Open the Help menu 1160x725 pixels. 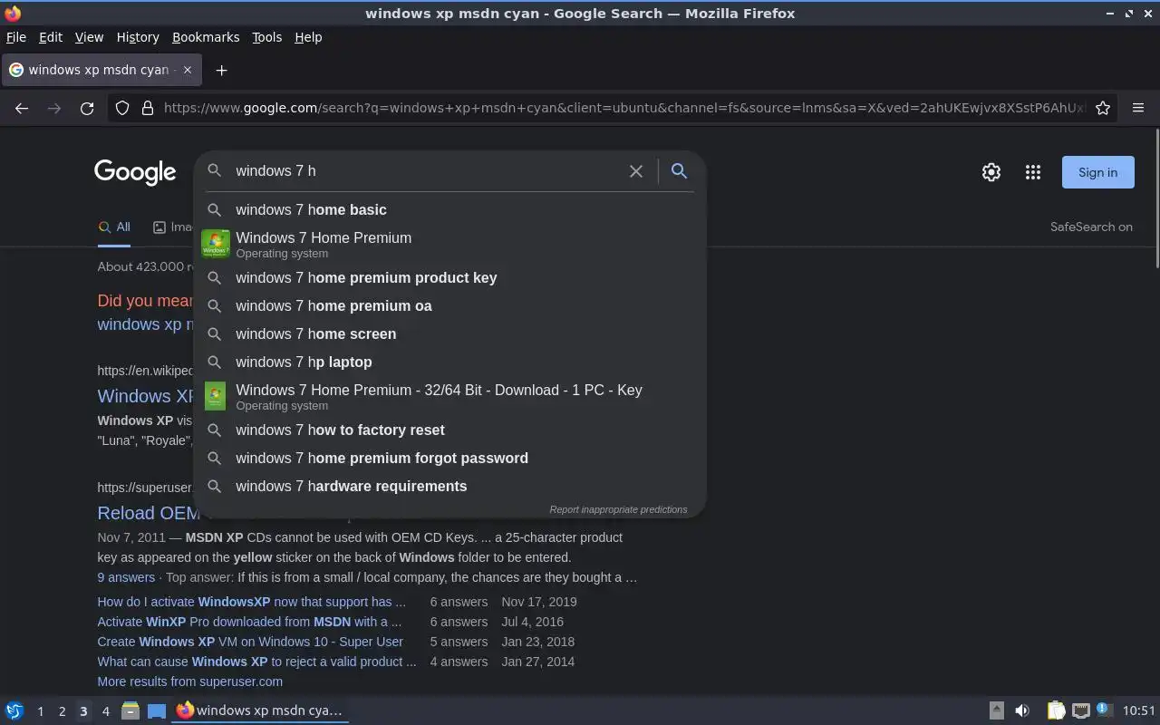(308, 37)
